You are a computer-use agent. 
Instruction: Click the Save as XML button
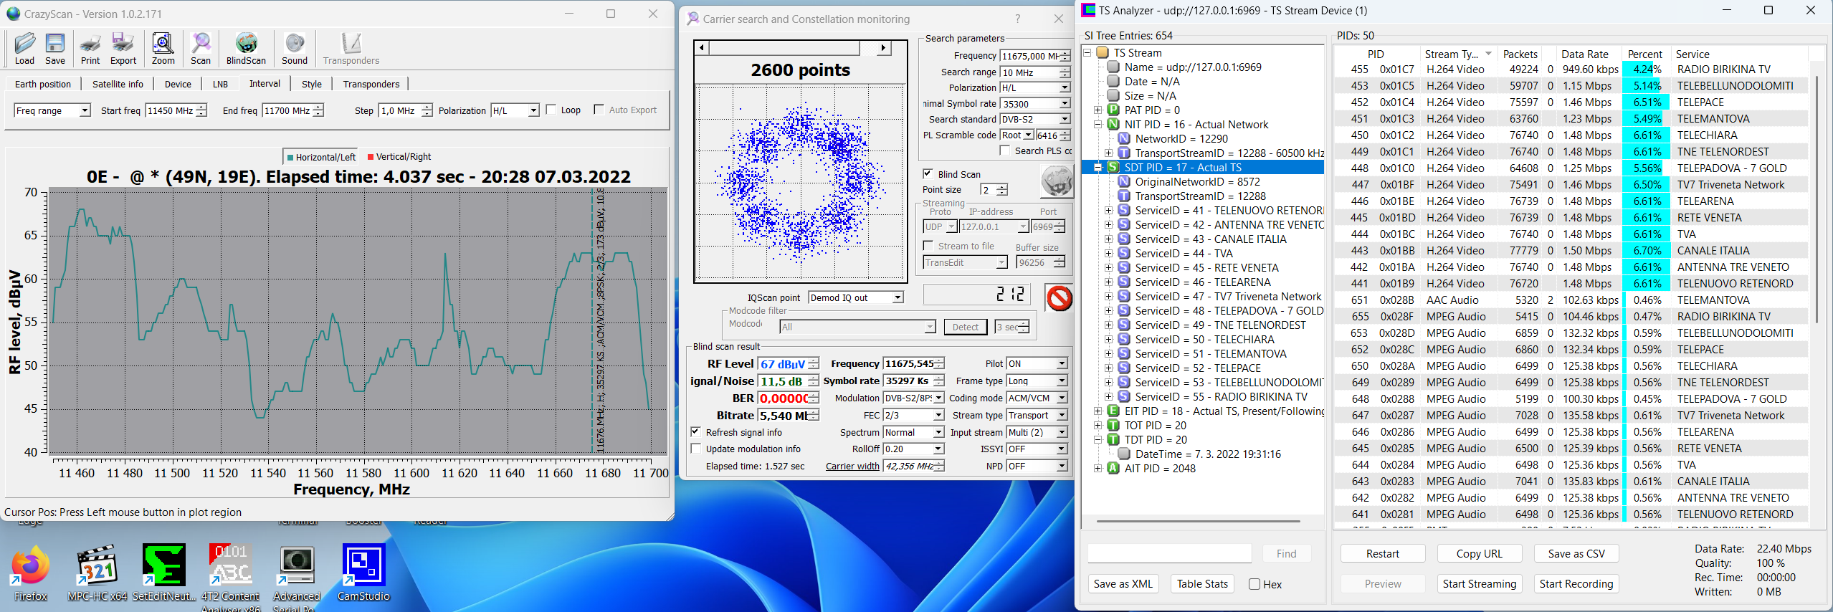tap(1123, 584)
